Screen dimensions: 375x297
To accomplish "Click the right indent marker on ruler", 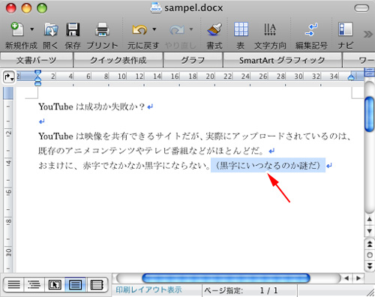I will (351, 77).
